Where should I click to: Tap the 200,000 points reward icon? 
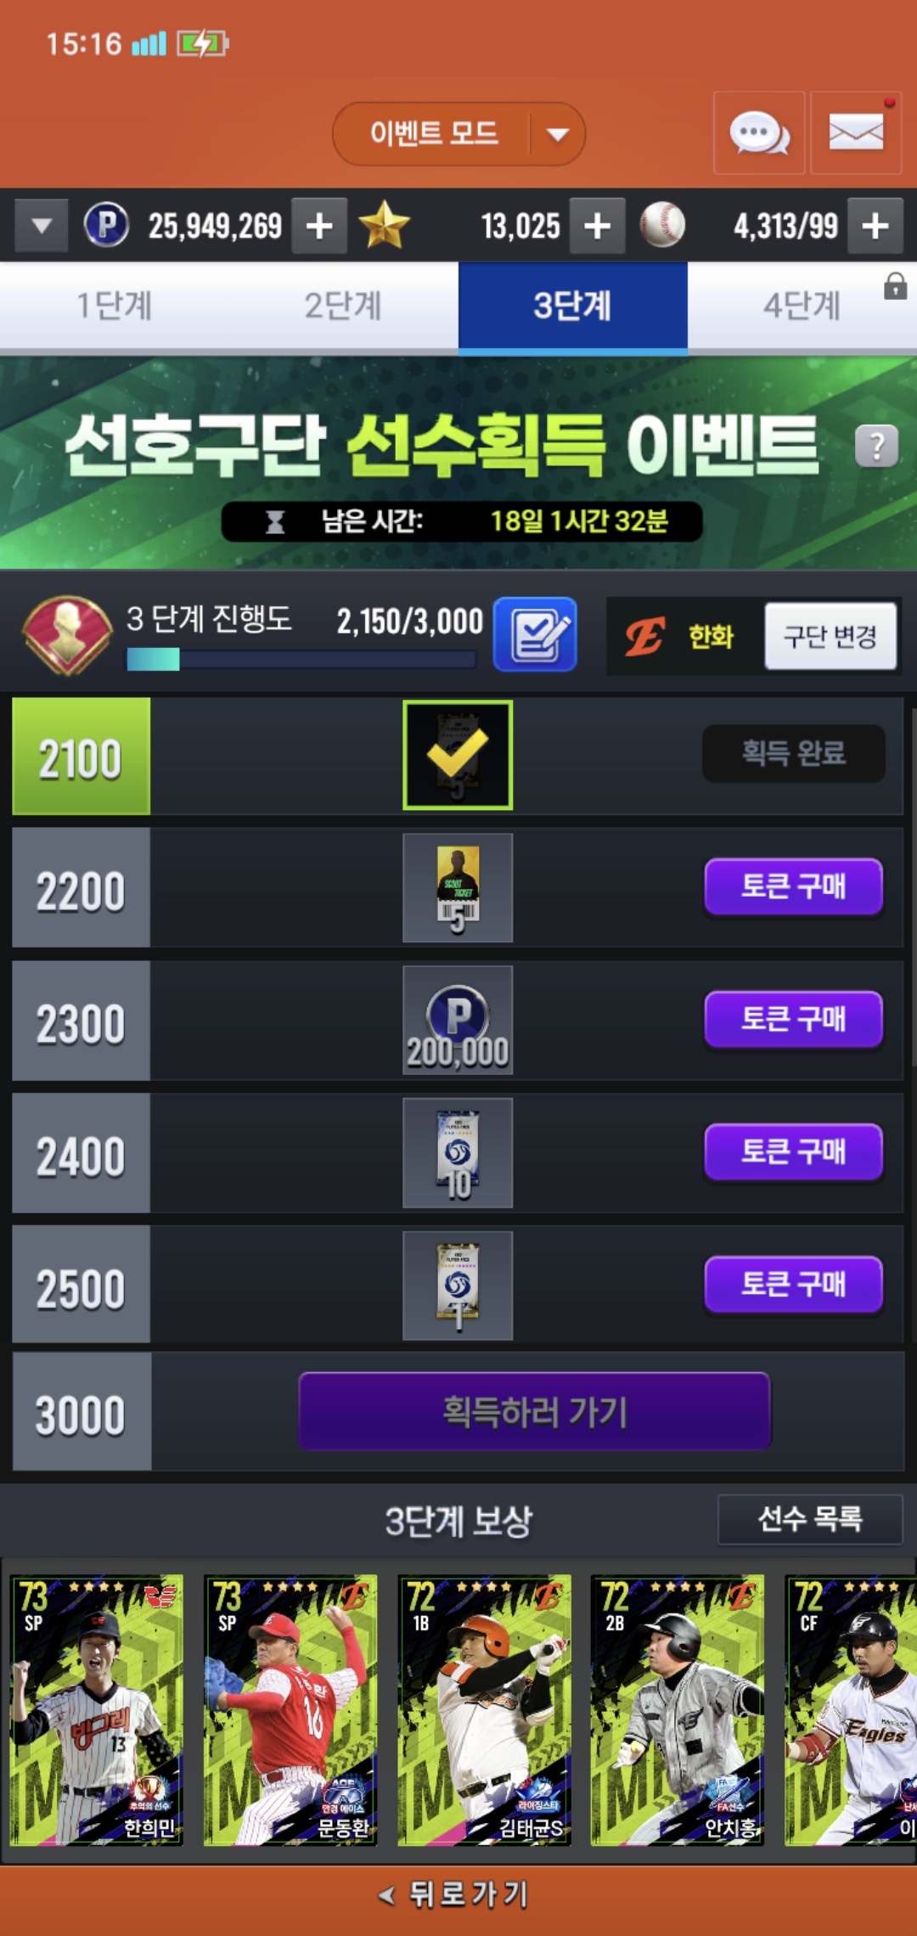[x=458, y=1020]
